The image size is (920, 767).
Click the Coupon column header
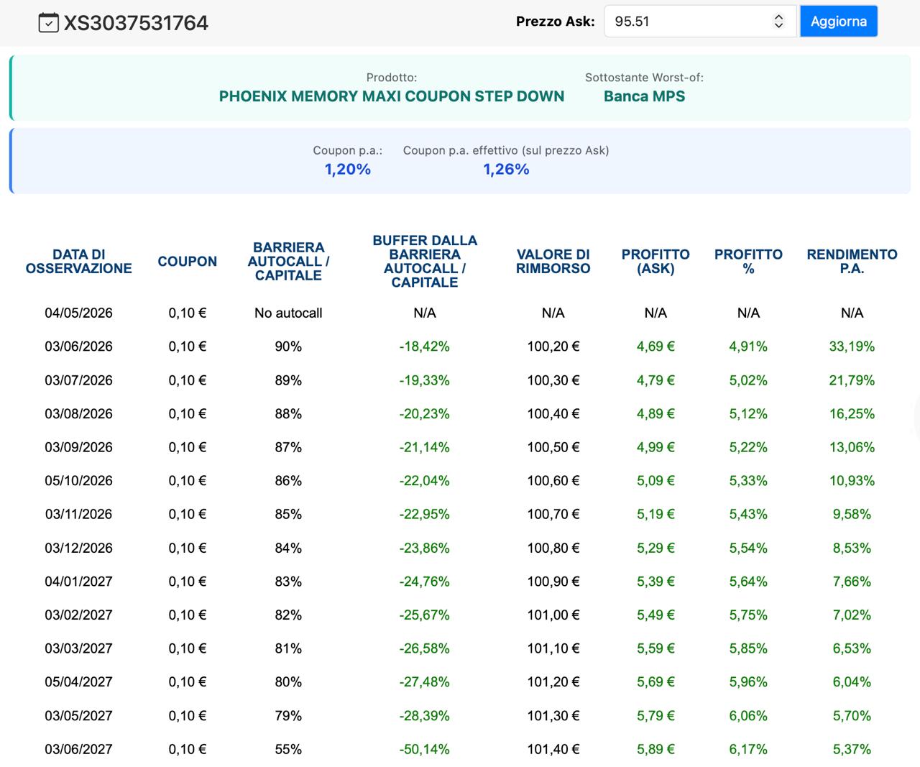[187, 262]
